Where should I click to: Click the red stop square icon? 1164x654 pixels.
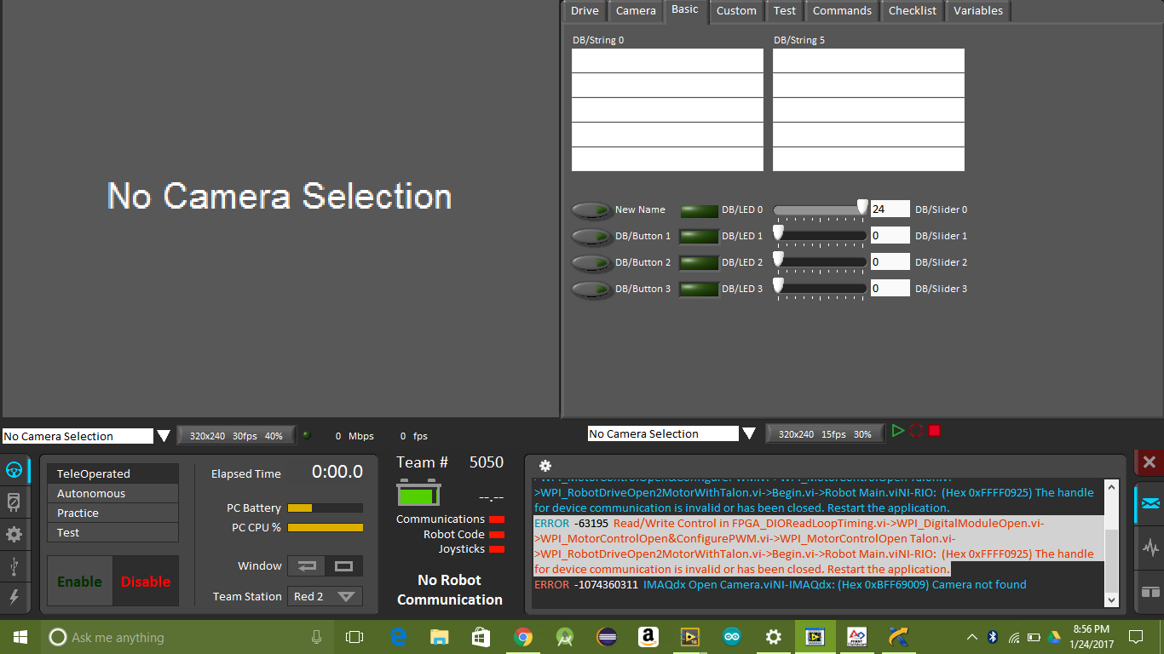pyautogui.click(x=934, y=431)
